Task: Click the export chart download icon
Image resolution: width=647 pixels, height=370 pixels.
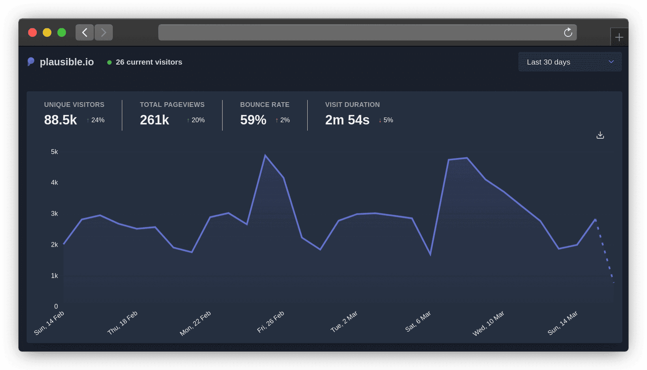Action: click(x=600, y=135)
